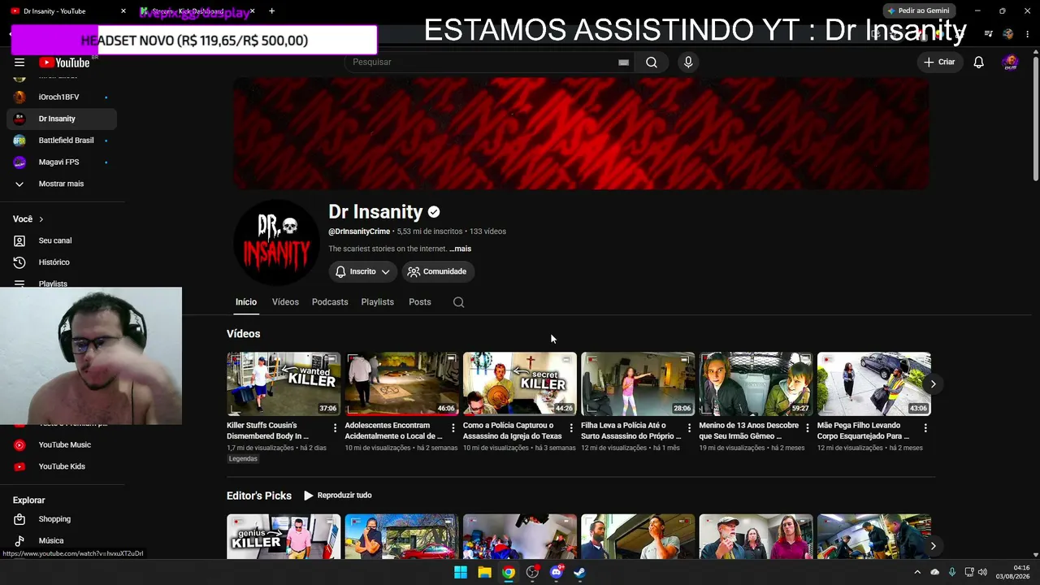The image size is (1040, 585).
Task: Switch to the Vídeos channel tab
Action: (285, 302)
